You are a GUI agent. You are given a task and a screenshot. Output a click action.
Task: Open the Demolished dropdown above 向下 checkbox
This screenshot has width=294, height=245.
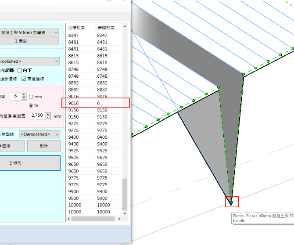[56, 61]
